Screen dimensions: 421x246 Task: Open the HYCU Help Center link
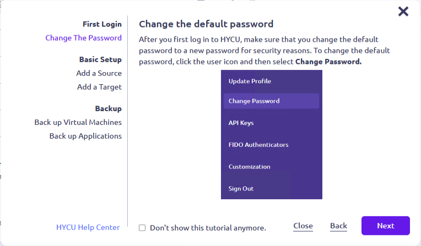pos(88,227)
